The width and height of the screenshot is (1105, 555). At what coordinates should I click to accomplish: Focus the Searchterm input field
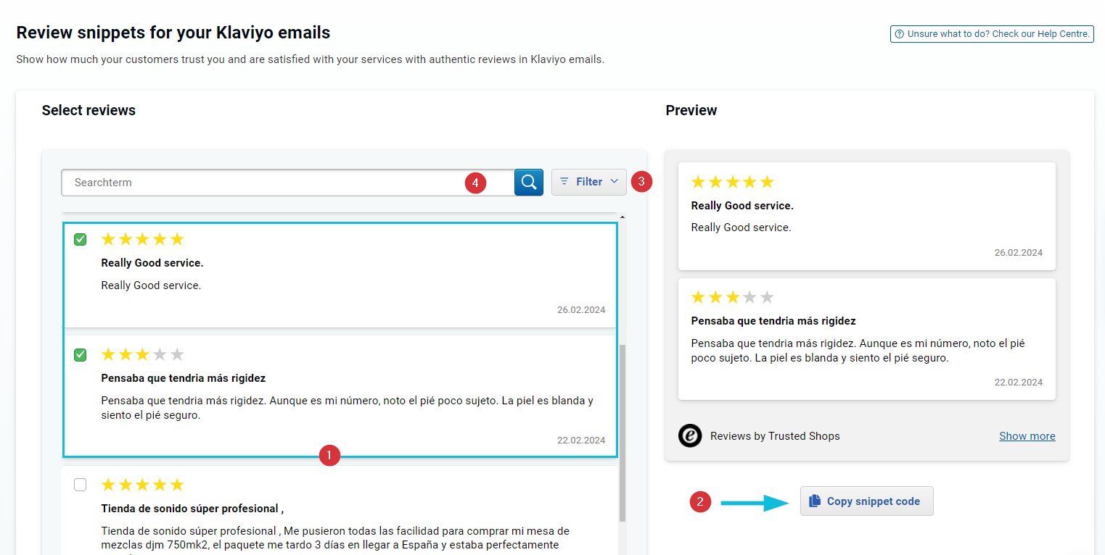[288, 183]
